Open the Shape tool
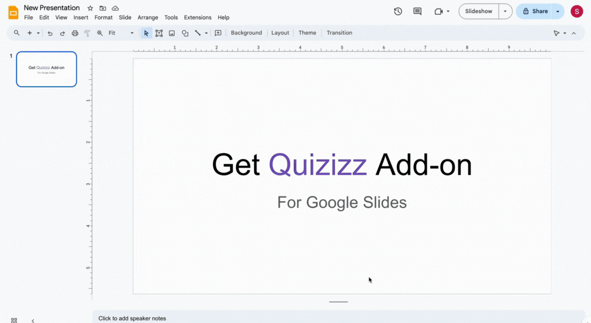 185,33
